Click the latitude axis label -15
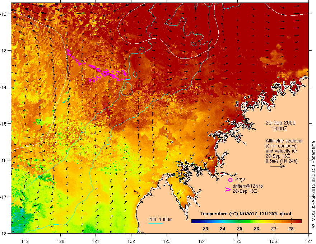Viewport: 316px width, 244px height. pos(4,123)
